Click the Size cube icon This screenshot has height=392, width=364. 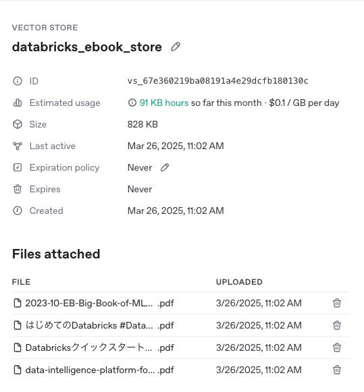(18, 124)
